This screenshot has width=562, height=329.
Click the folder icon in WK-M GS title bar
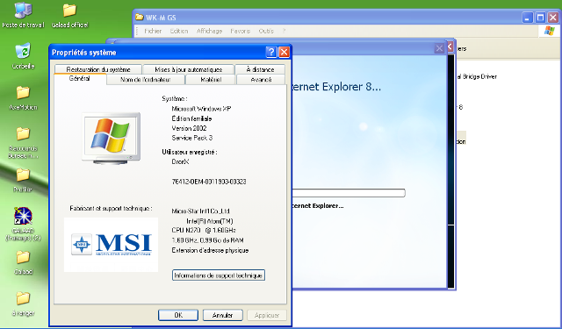140,18
